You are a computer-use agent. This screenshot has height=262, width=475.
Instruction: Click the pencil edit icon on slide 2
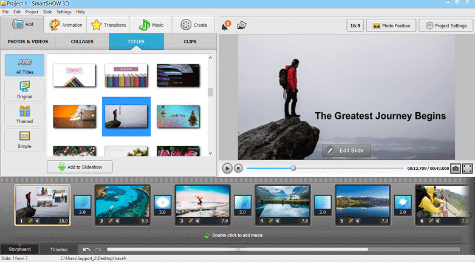[x=111, y=221]
